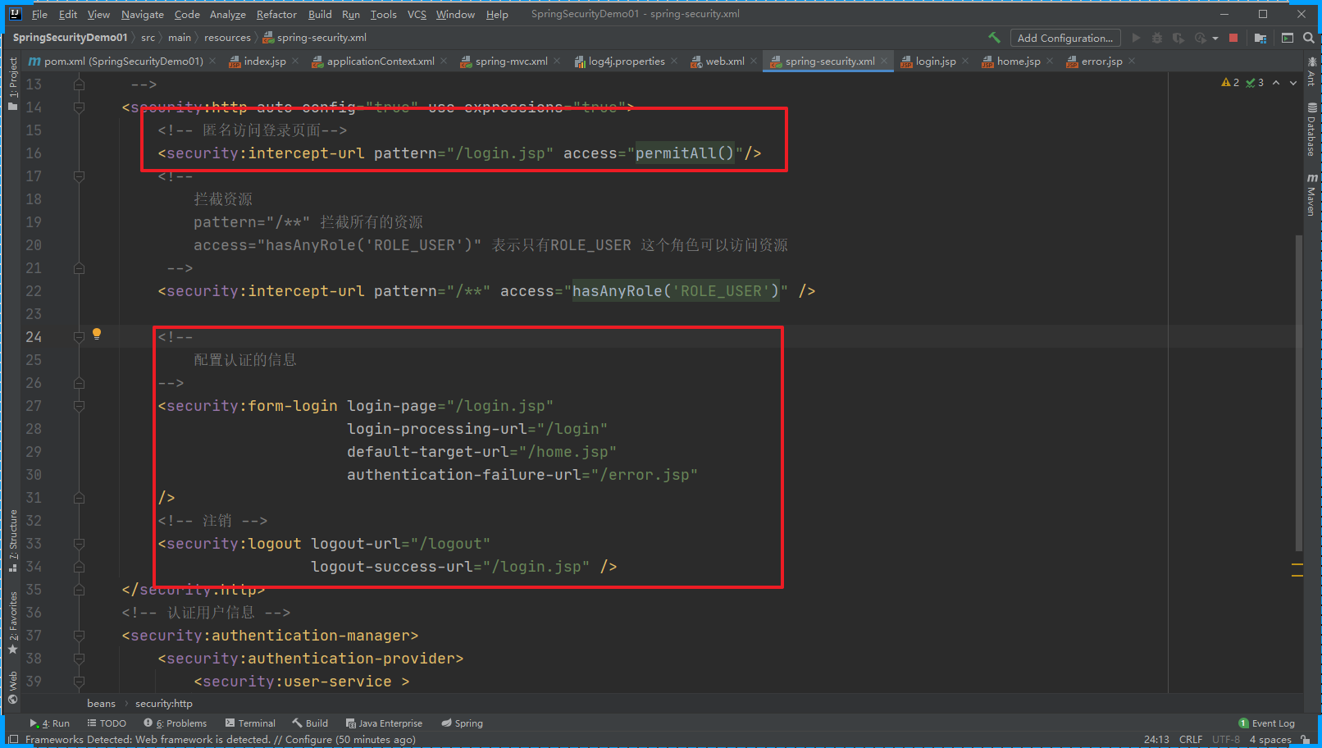Click the Run play icon in toolbar
Image resolution: width=1322 pixels, height=748 pixels.
1136,38
